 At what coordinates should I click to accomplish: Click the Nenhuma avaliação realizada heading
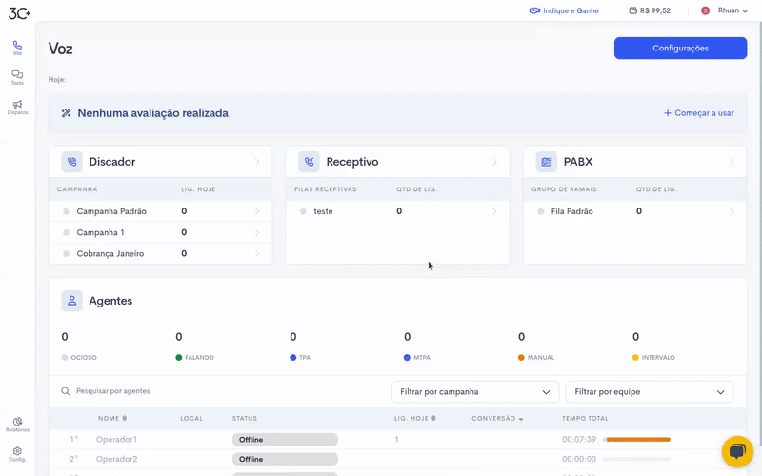pyautogui.click(x=153, y=113)
